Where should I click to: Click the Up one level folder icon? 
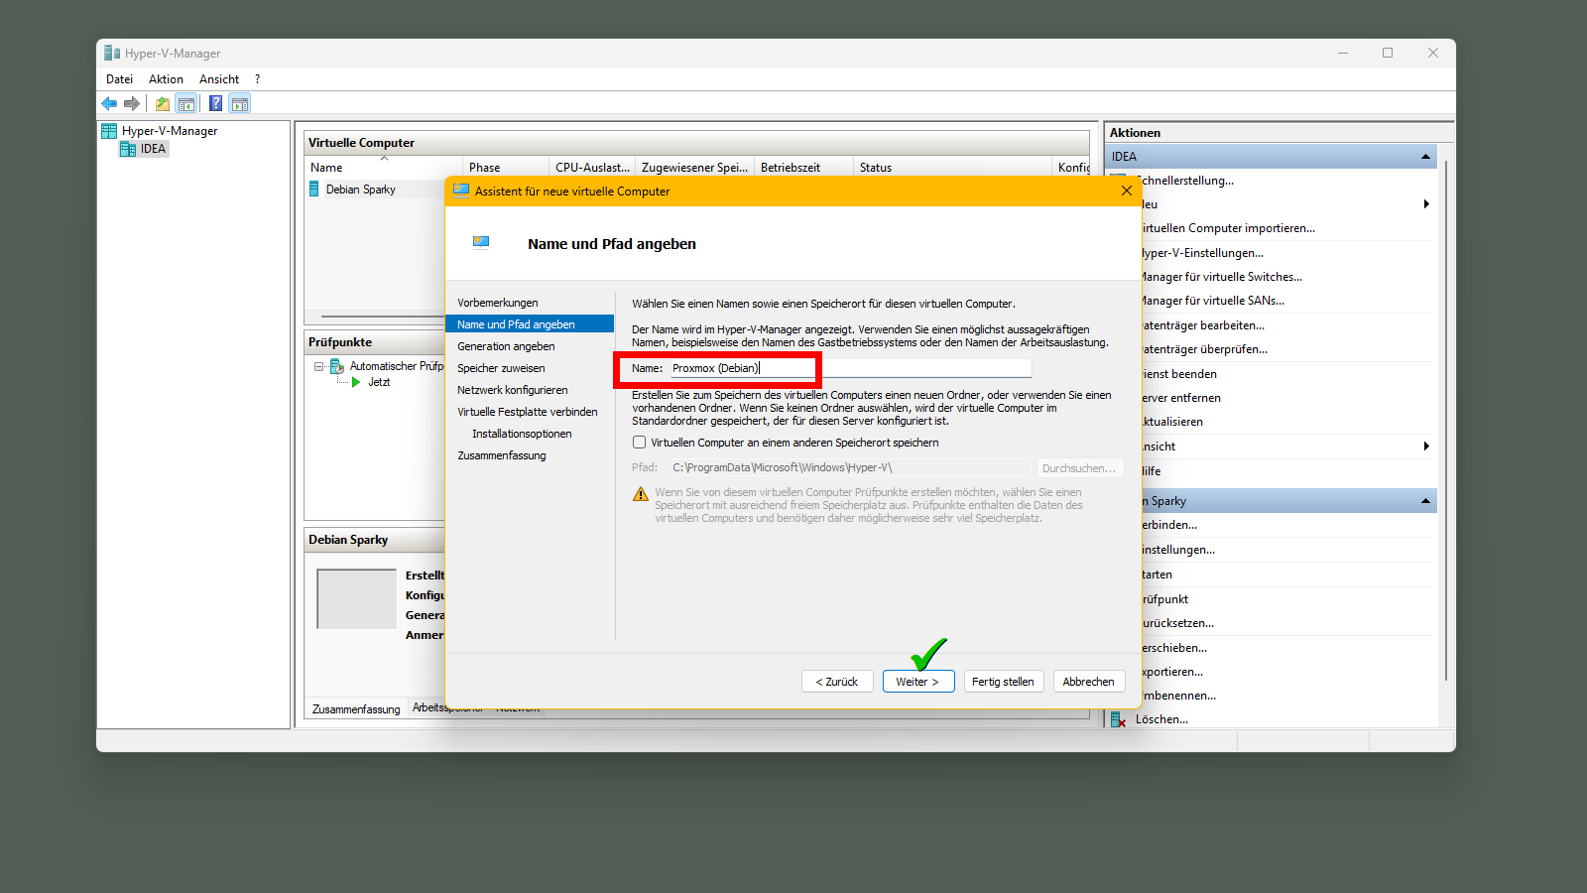[x=163, y=103]
